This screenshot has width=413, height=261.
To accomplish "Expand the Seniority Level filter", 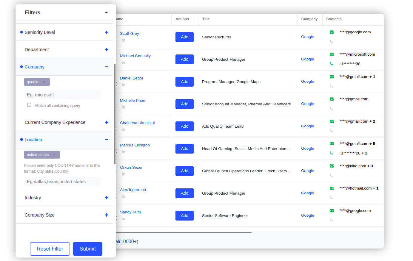I will [106, 32].
